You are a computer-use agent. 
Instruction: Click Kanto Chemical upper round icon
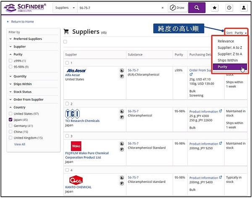pyautogui.click(x=122, y=178)
